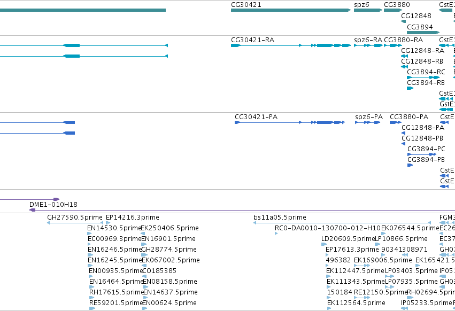Screen dimensions: 455x311
Task: Select the CG30421 gene bar
Action: point(291,10)
